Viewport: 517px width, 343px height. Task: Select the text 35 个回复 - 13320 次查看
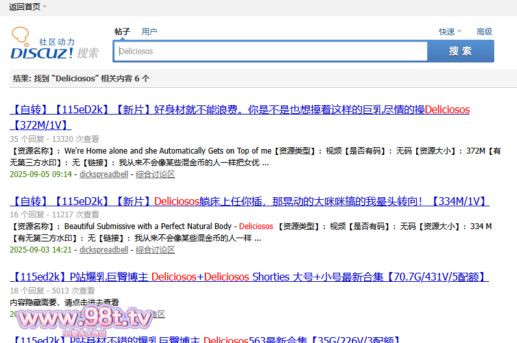coord(55,139)
